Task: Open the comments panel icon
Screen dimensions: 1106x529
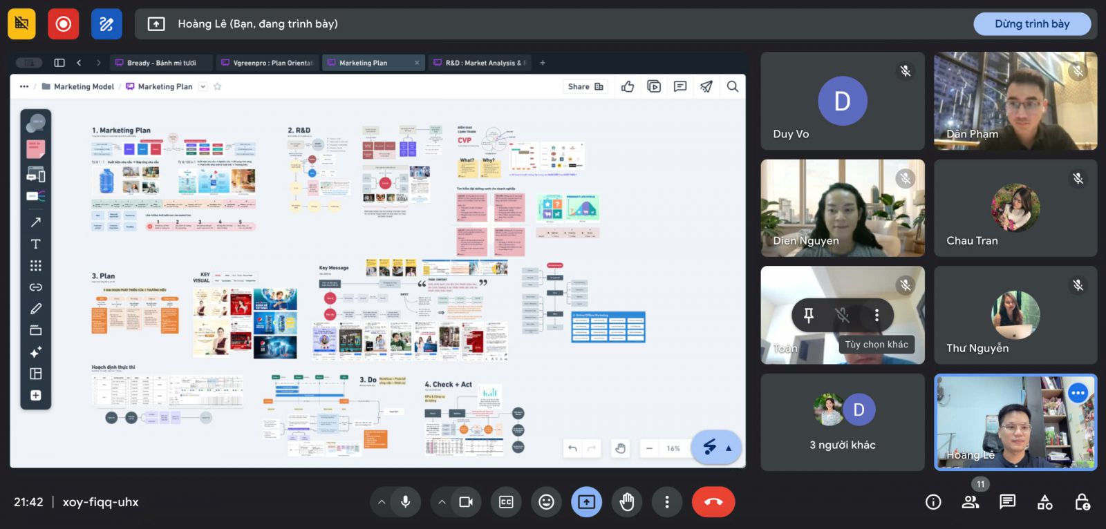Action: [x=680, y=86]
